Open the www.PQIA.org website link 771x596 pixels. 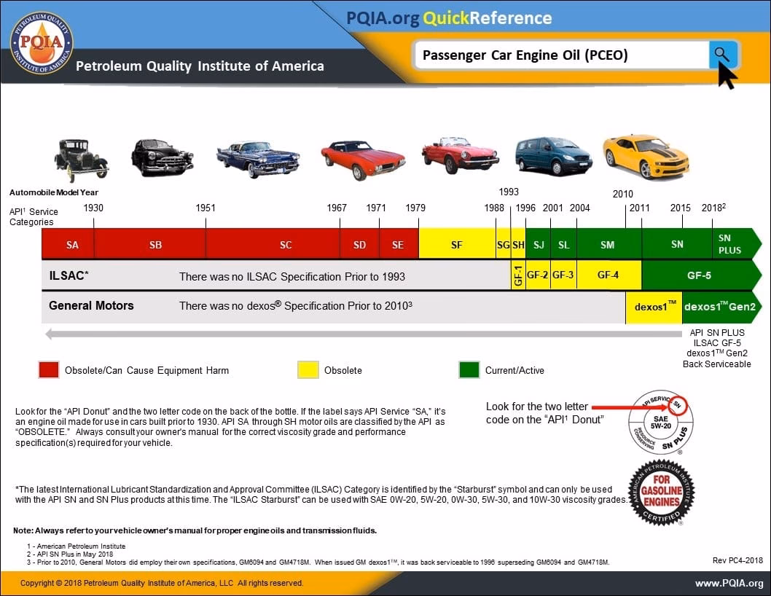tap(731, 584)
